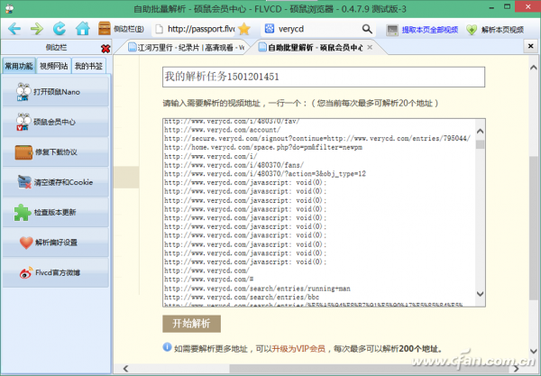Switch to the 江河万里行 - 纪录片 tab
Image resolution: width=541 pixels, height=376 pixels.
[x=187, y=48]
